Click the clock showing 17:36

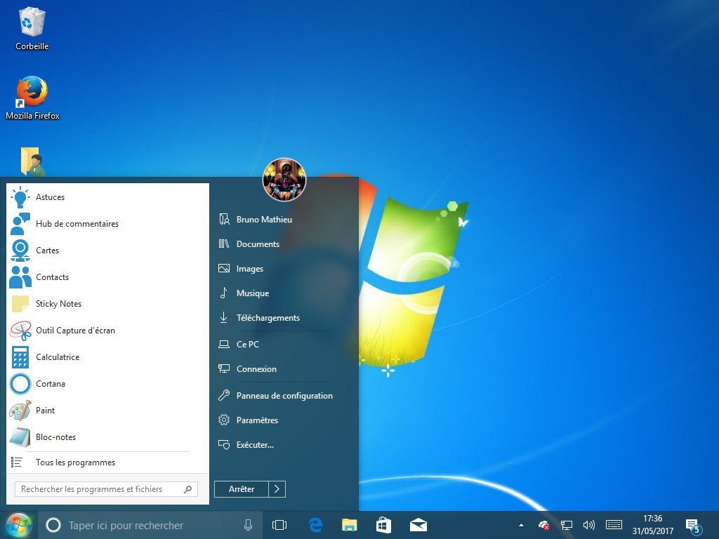point(652,519)
